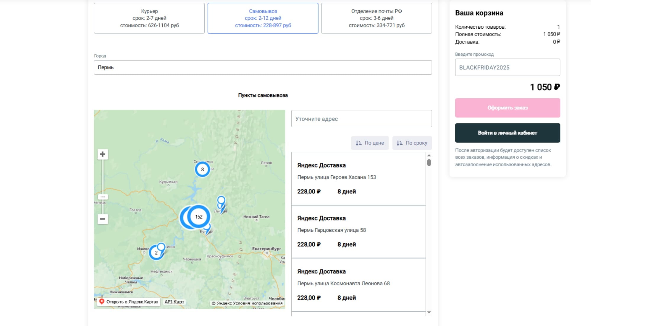Click the Оформить заказ button

coord(507,108)
